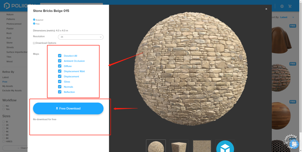Open the 3D viewer cube icon thumbnail
This screenshot has height=152, width=302.
click(x=225, y=146)
